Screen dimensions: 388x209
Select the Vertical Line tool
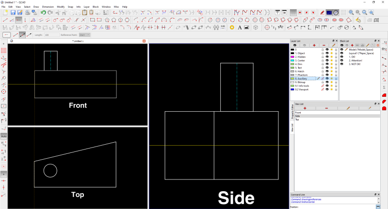pyautogui.click(x=25, y=20)
